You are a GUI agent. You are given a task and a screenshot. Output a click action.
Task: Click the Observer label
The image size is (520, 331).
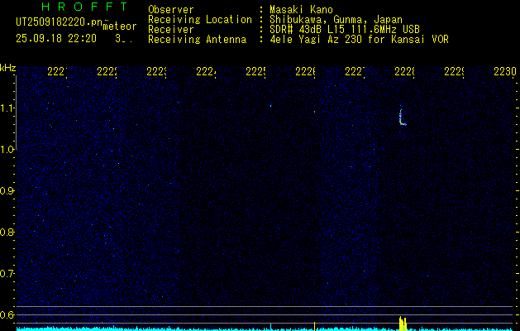(171, 10)
